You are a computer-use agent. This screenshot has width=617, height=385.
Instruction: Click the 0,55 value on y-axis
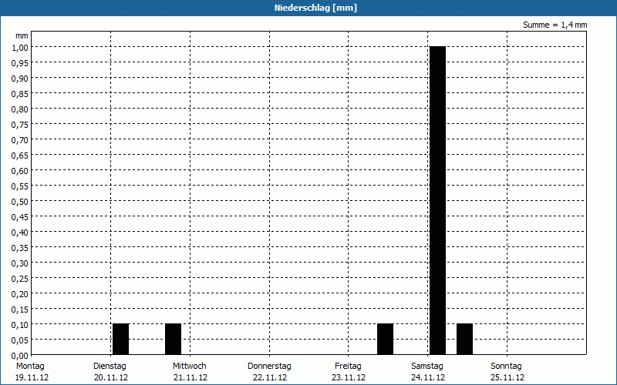pyautogui.click(x=20, y=186)
